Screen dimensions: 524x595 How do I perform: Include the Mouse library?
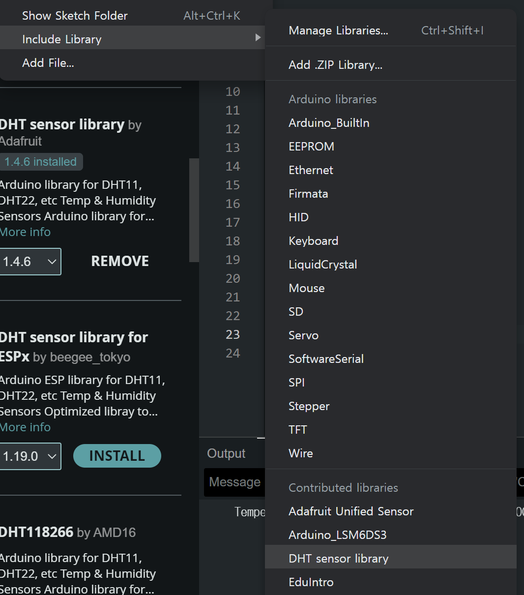(390, 288)
